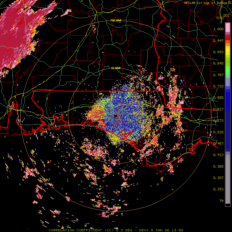
Task: Click the 0.360 scale value
Action: pos(218,167)
